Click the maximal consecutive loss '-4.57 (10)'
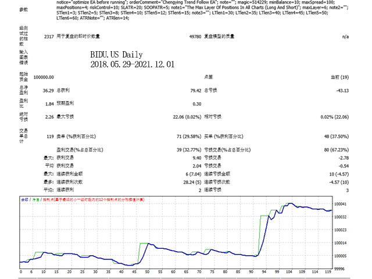This screenshot has height=279, width=372. point(339,182)
